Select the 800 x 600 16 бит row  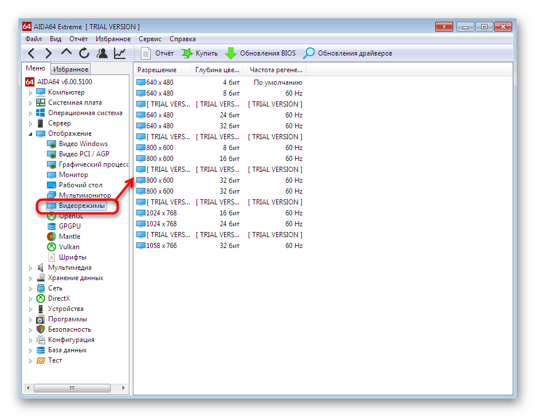pyautogui.click(x=219, y=159)
